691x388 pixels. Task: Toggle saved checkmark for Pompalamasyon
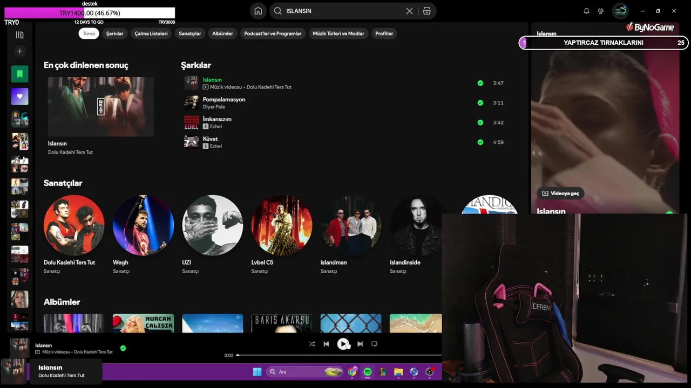(480, 103)
